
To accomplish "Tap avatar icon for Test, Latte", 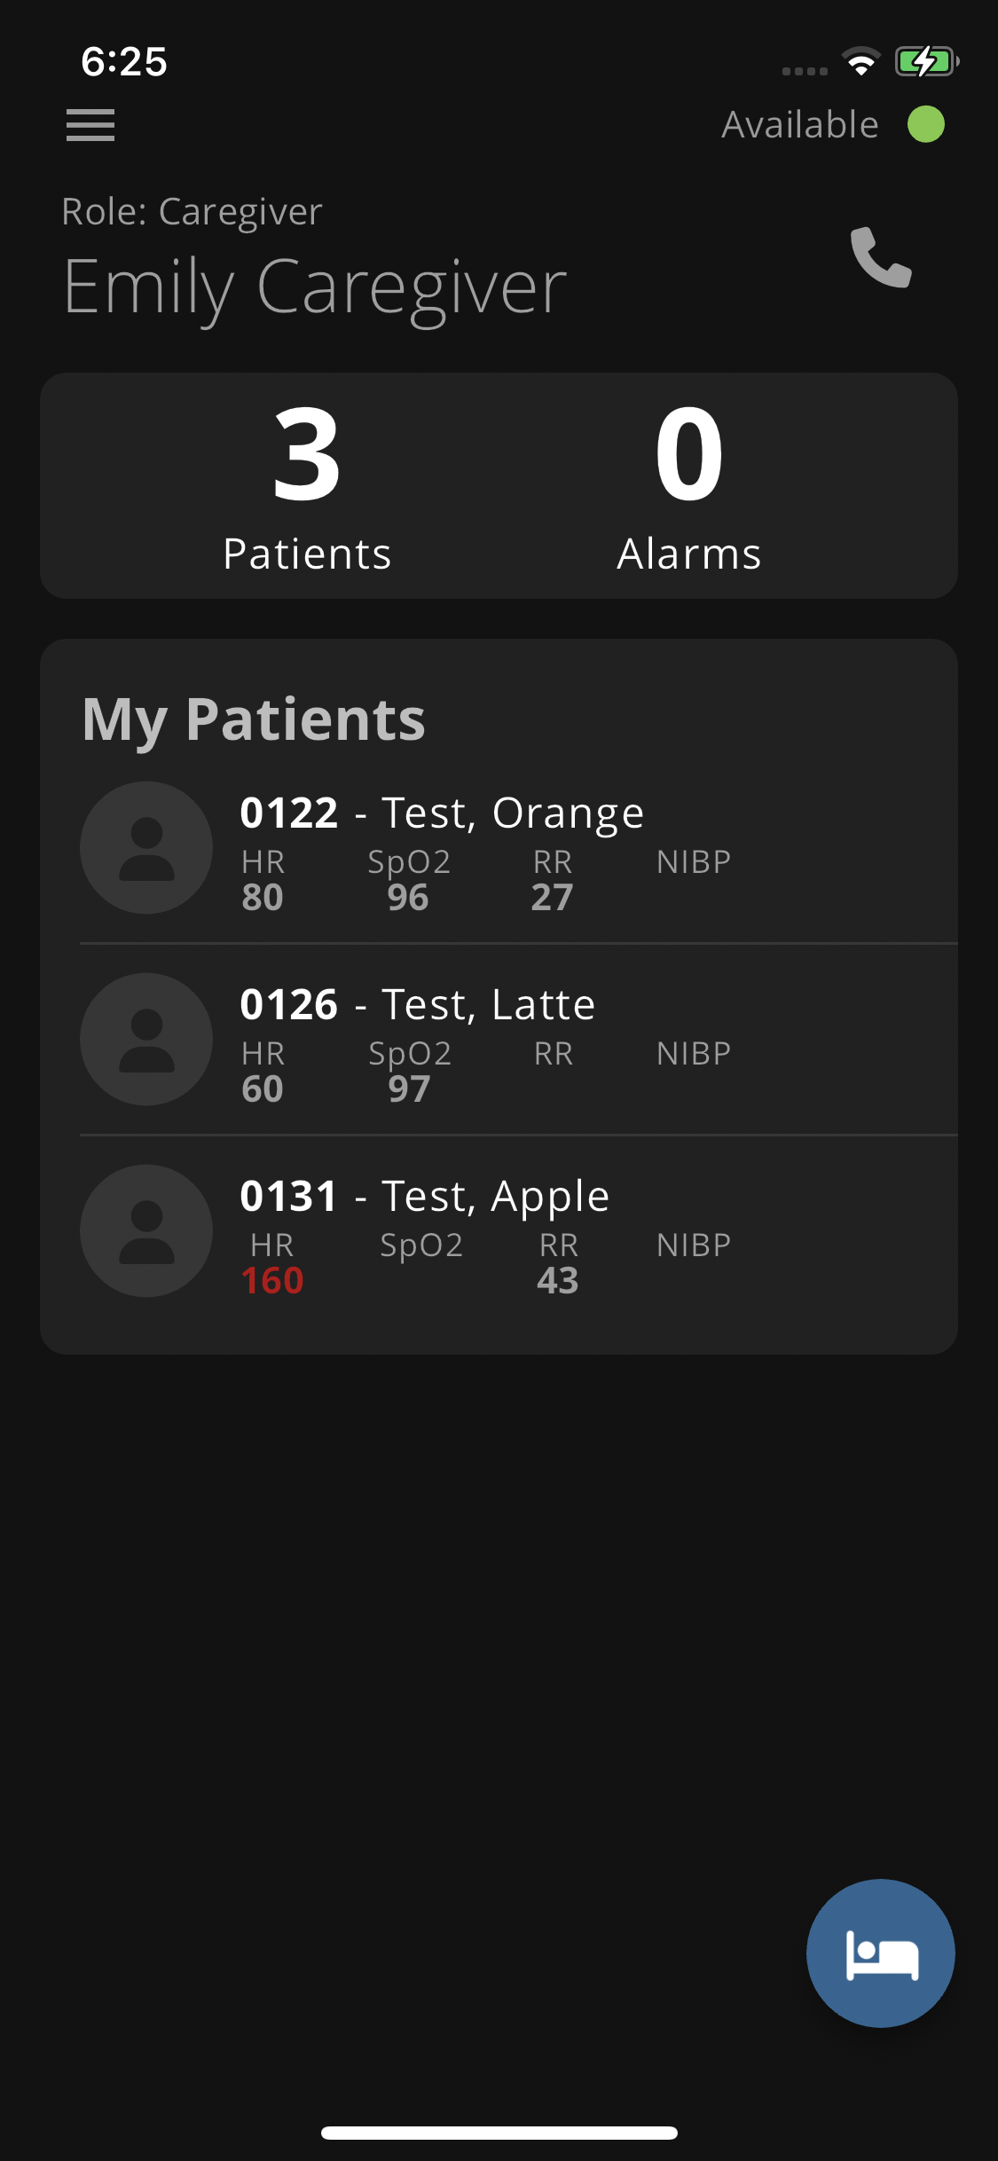I will (x=146, y=1040).
